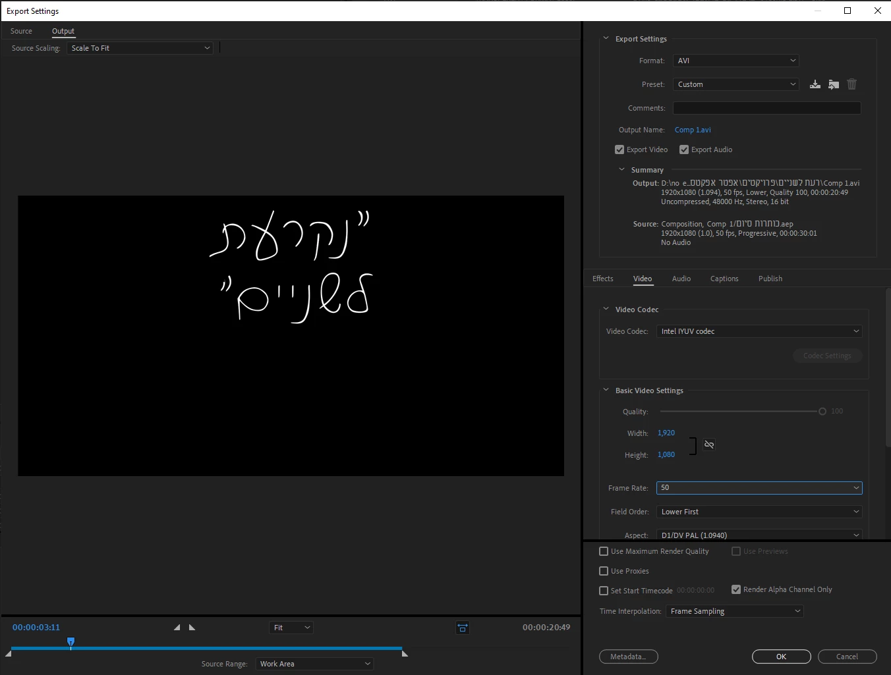Check Set Start Timecode

[604, 591]
